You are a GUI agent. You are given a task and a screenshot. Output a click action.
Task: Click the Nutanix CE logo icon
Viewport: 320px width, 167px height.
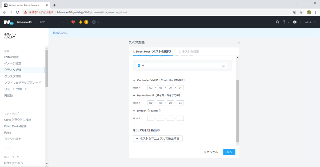pos(9,22)
